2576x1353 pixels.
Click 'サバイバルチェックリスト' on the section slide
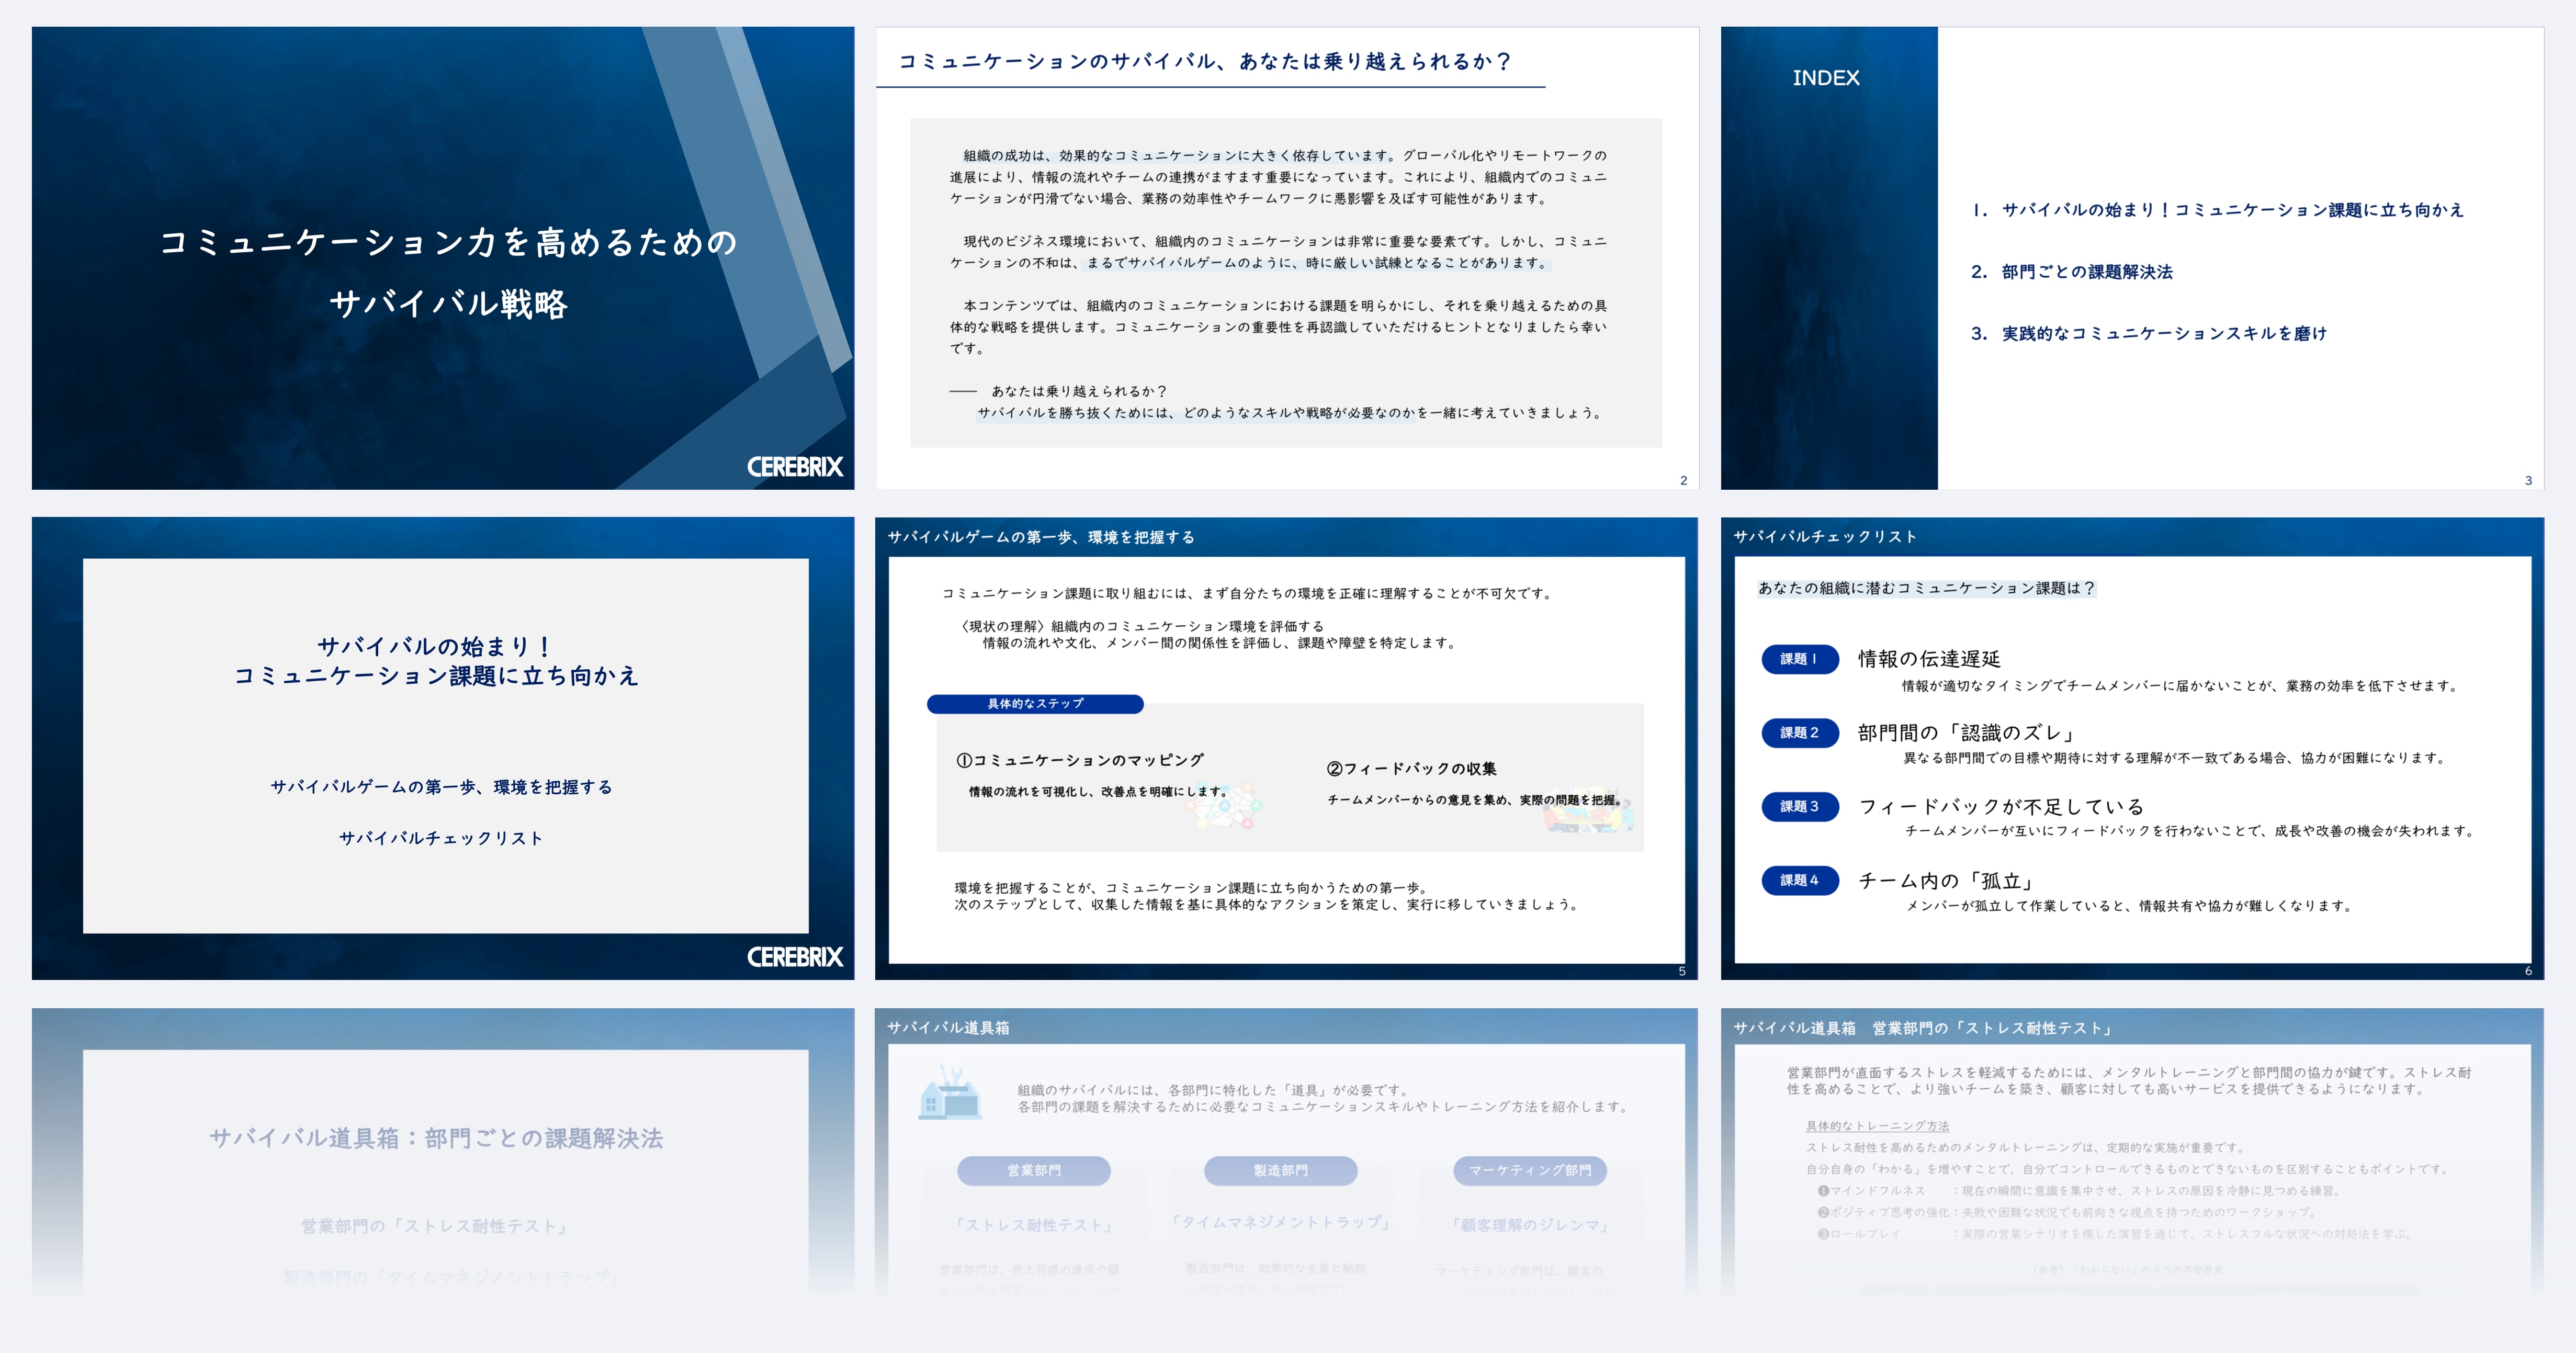point(441,838)
